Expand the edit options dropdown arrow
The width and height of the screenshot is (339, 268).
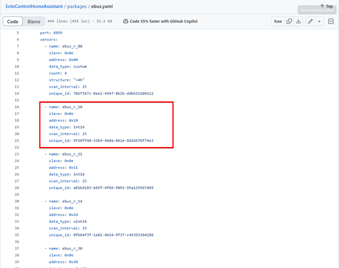point(319,21)
